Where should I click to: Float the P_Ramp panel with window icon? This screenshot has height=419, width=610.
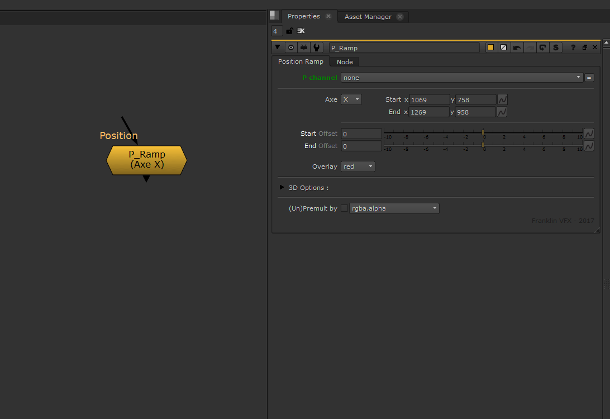584,47
